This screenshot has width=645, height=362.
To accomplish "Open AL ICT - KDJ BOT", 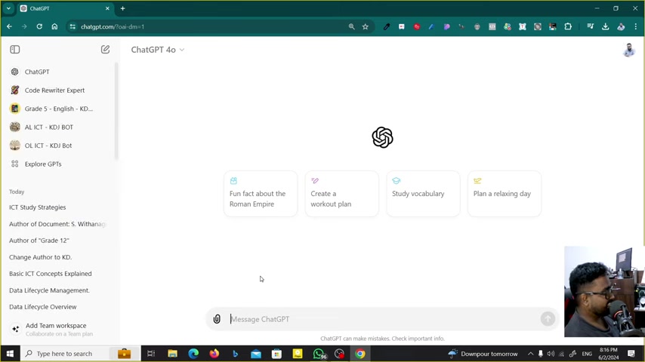I will pyautogui.click(x=59, y=127).
